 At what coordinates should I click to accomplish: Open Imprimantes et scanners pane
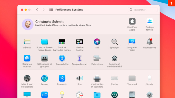(97, 78)
